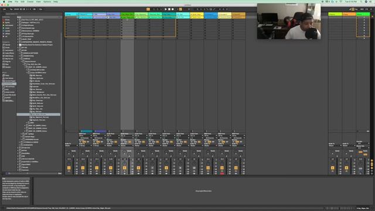Open Instruments category in browser
This screenshot has width=375, height=211.
tap(9, 50)
